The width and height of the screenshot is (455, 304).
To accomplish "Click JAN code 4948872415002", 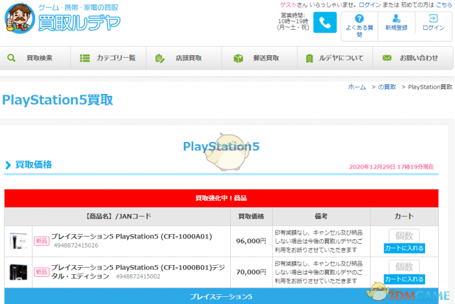I will [138, 277].
